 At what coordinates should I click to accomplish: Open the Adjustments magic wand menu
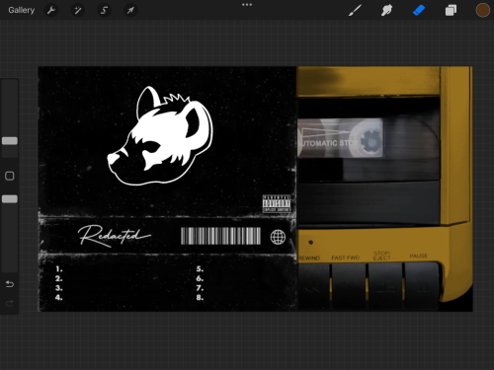78,10
